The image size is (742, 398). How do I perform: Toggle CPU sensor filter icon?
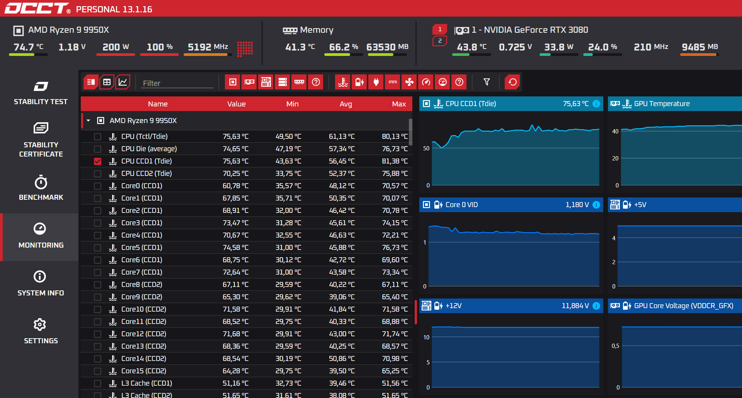[x=232, y=82]
